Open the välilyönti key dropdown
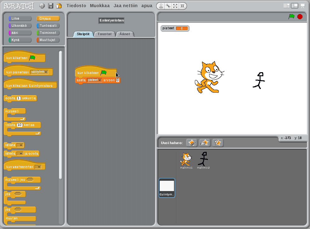 pyautogui.click(x=39, y=72)
